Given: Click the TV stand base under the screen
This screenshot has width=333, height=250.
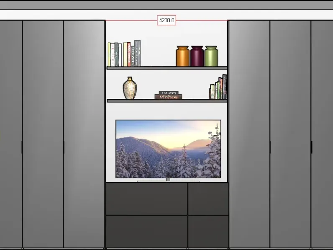Looking at the screenshot, I should coord(168,181).
